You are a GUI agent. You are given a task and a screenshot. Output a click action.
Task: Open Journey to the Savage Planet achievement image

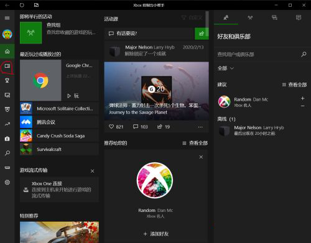tap(157, 91)
